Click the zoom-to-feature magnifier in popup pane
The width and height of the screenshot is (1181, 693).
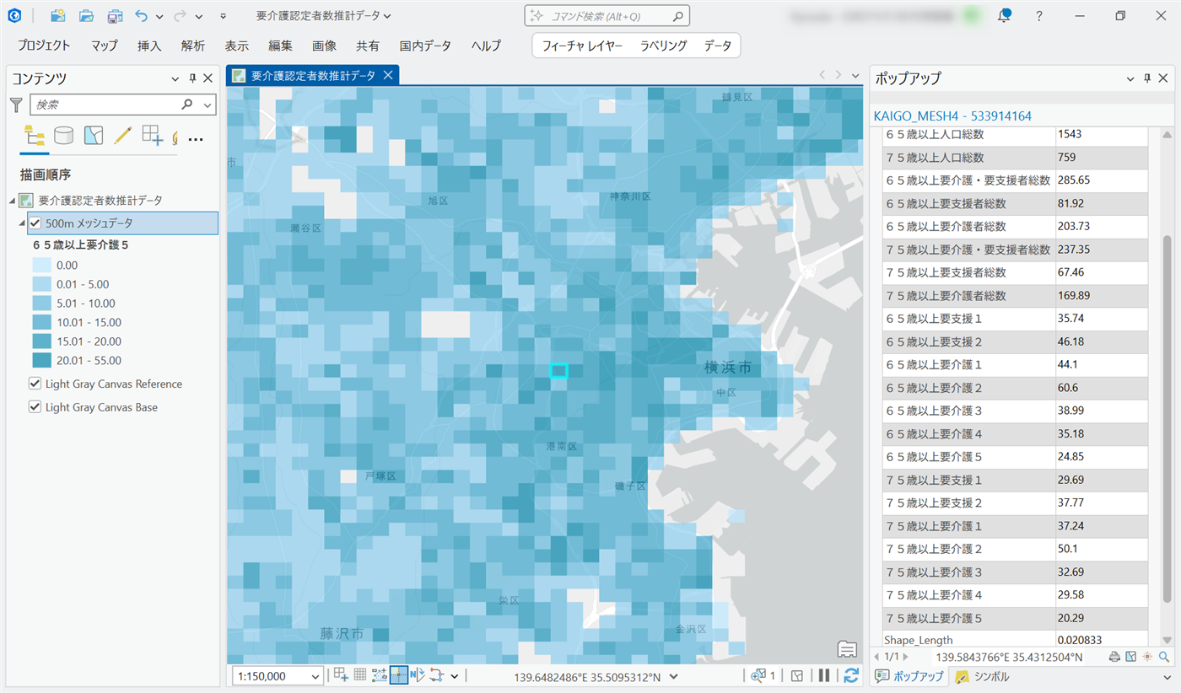point(1164,657)
